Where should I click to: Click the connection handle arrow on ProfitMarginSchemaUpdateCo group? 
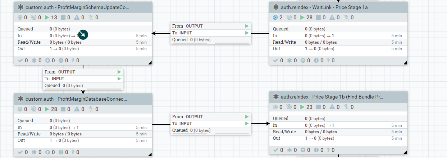83,35
